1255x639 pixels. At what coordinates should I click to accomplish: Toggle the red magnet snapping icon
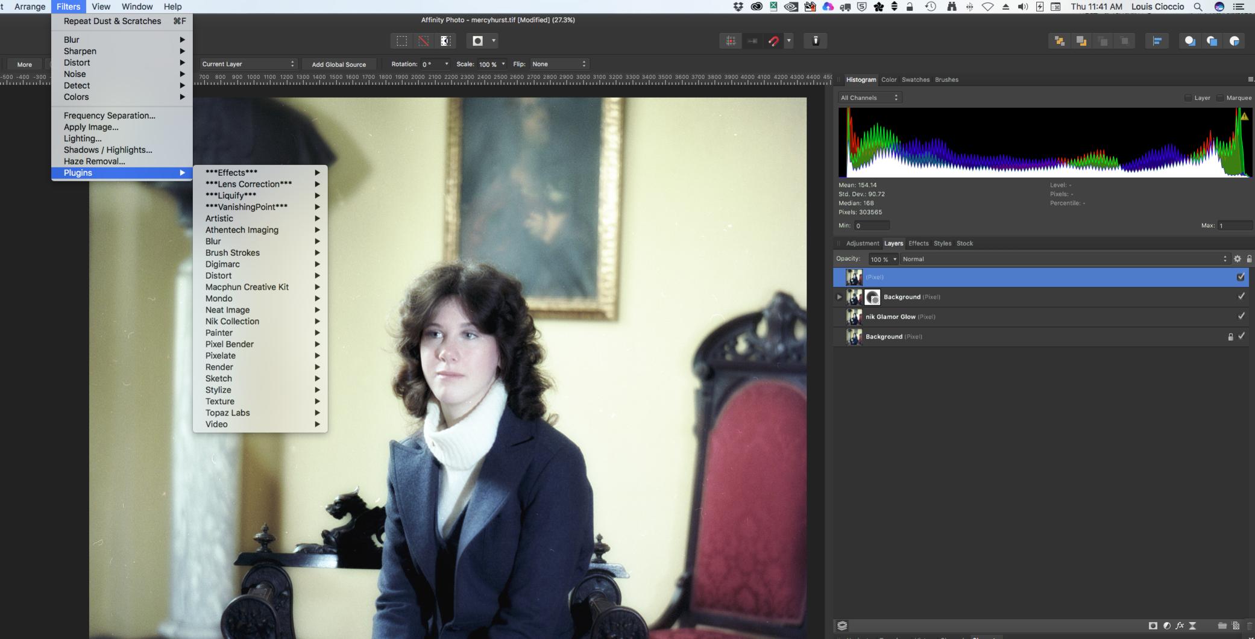pyautogui.click(x=773, y=41)
